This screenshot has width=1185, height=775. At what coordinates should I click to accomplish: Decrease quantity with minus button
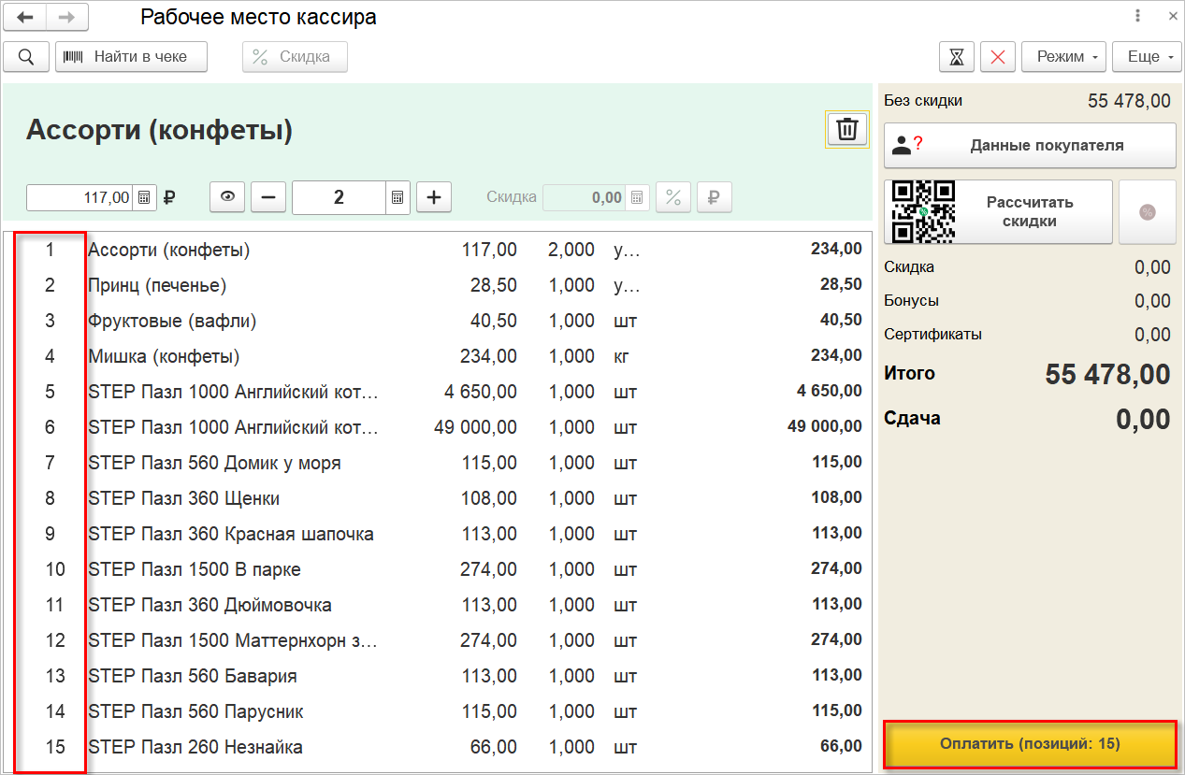pos(268,197)
